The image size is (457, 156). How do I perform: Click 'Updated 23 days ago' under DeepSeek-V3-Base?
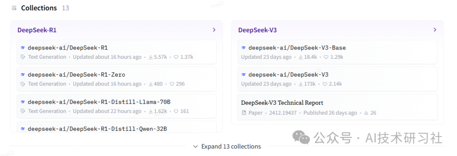tap(266, 57)
